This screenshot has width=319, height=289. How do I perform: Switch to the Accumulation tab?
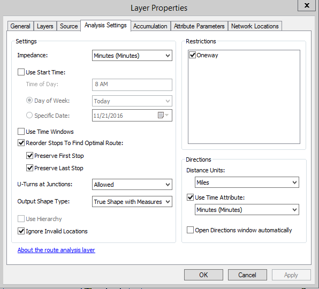click(150, 26)
